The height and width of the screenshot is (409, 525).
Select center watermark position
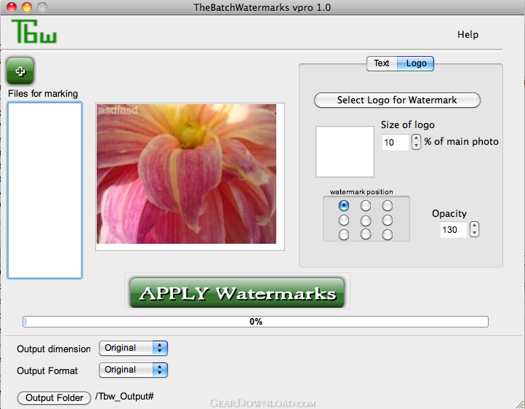pyautogui.click(x=365, y=220)
